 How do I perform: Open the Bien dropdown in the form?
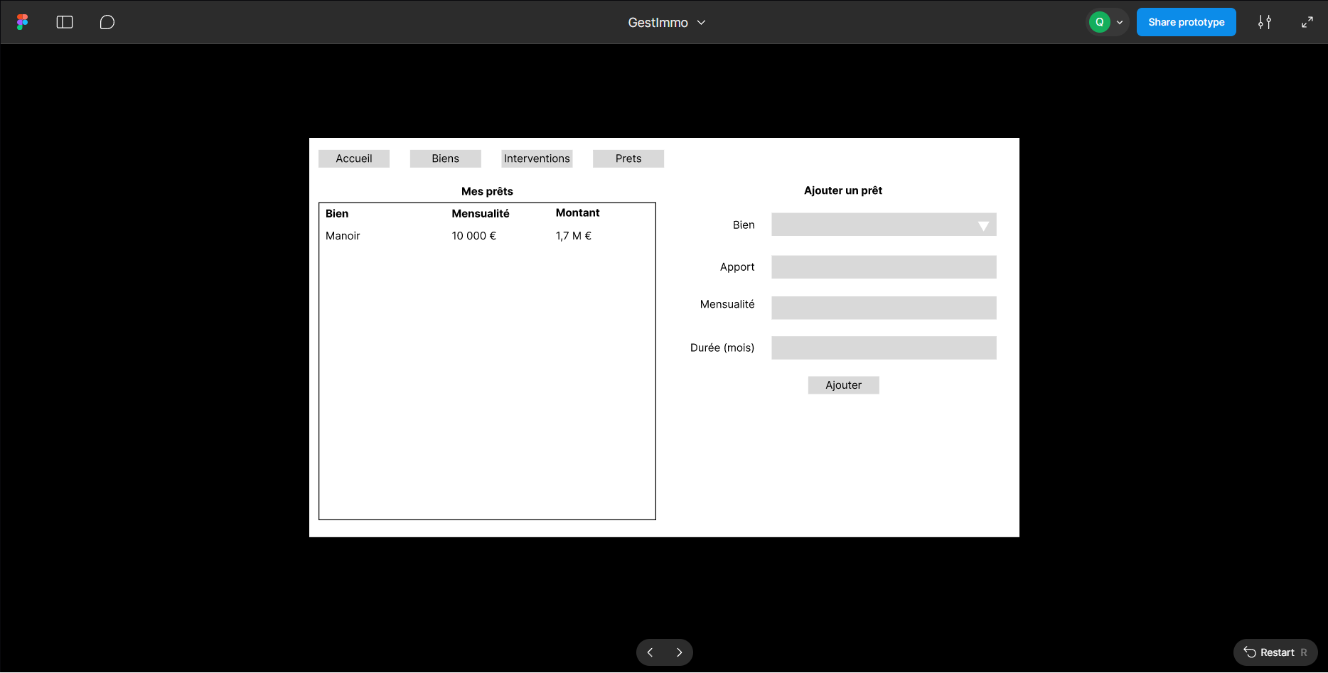(x=884, y=225)
